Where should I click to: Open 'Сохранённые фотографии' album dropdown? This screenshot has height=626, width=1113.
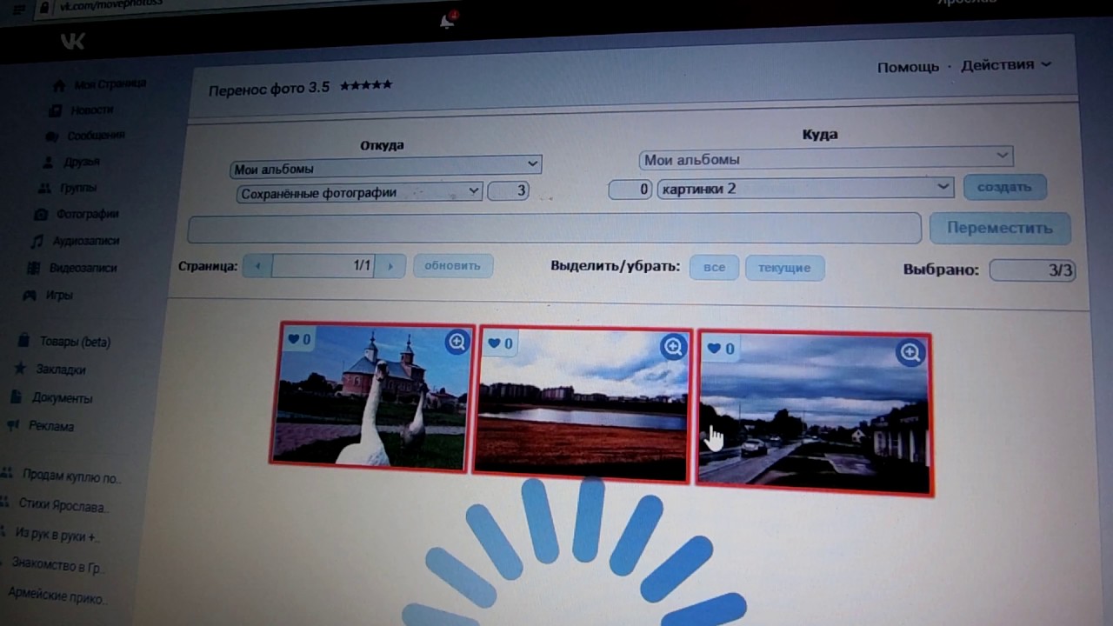point(360,192)
